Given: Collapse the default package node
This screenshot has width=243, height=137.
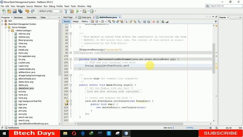Looking at the screenshot, I should click(9, 30).
